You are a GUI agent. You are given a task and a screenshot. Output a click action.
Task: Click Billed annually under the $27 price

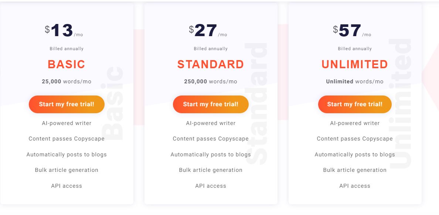coord(211,49)
